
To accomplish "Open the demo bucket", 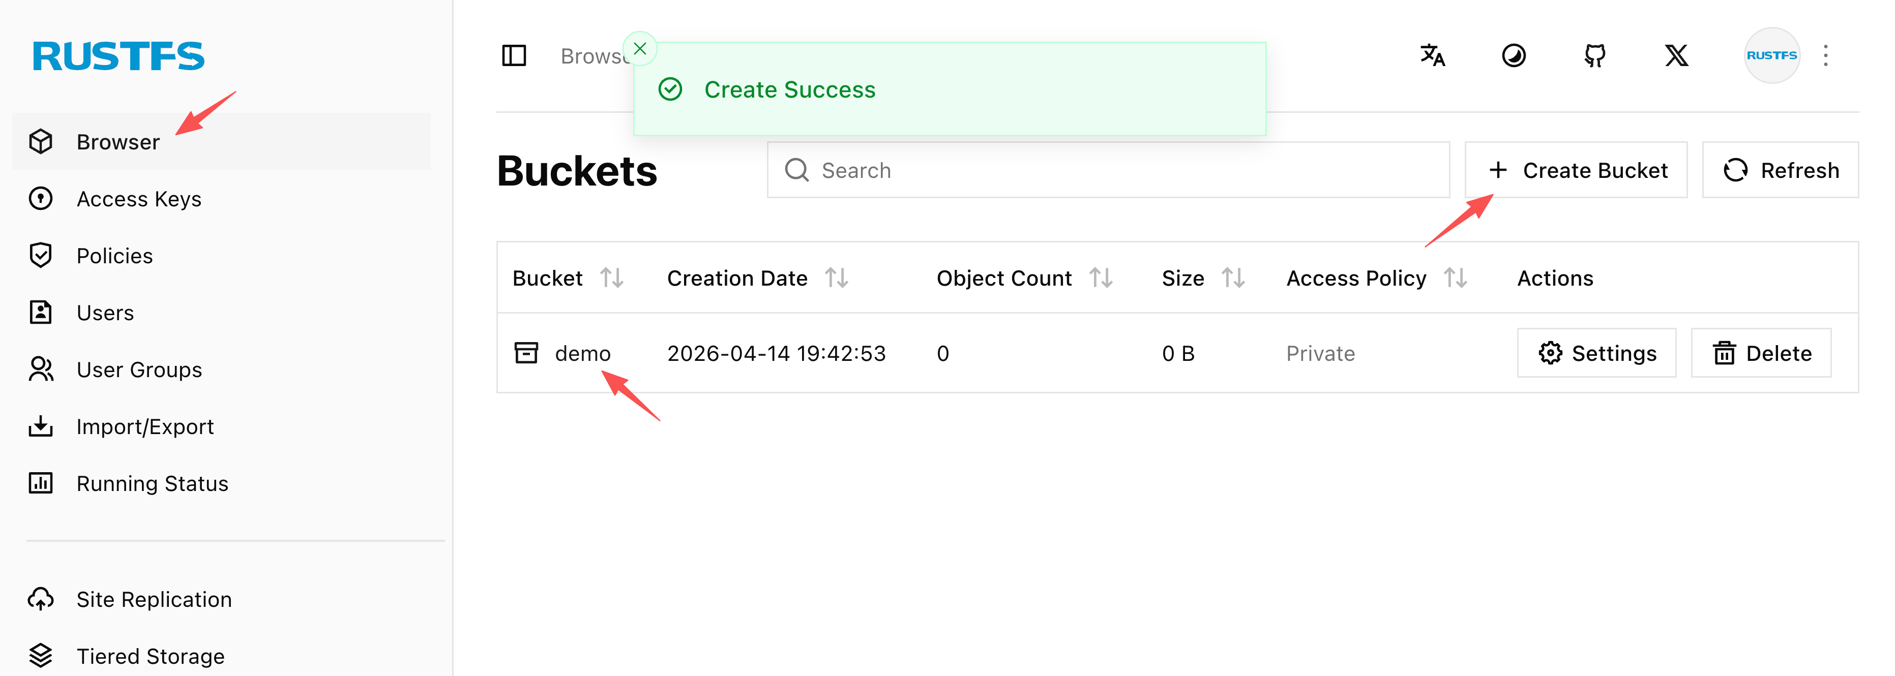I will tap(582, 353).
